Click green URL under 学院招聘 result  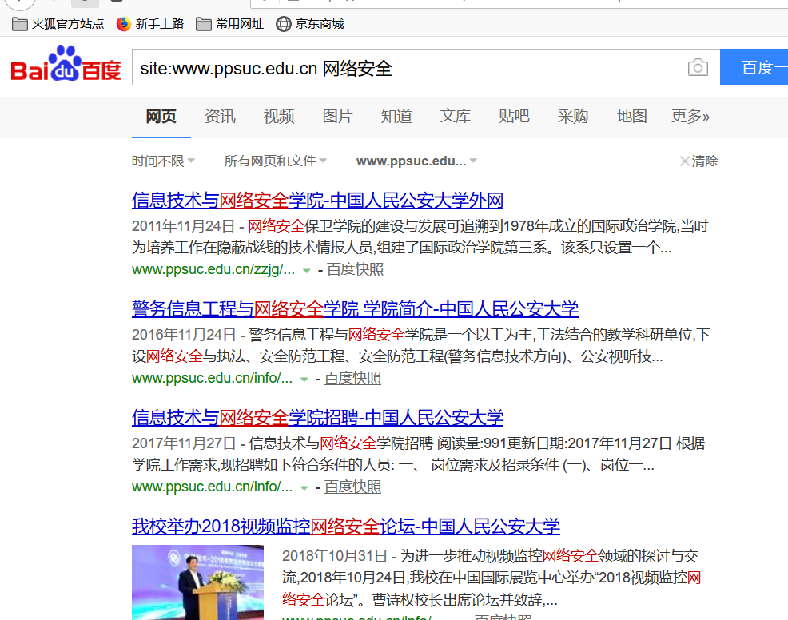[x=212, y=487]
